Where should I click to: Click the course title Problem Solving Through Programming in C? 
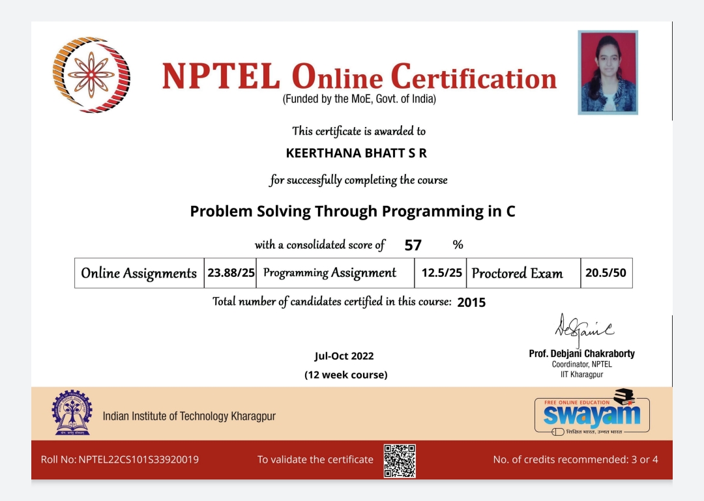353,211
